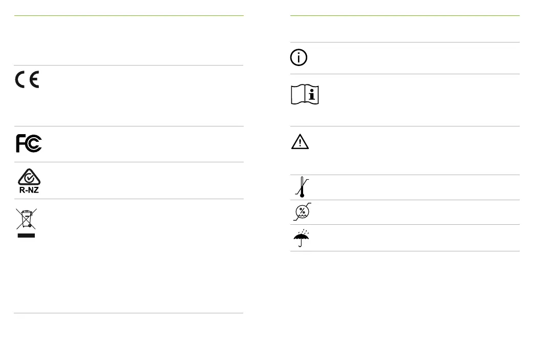Image resolution: width=534 pixels, height=363 pixels.
Task: Click the black bar under the bin
Action: point(26,236)
